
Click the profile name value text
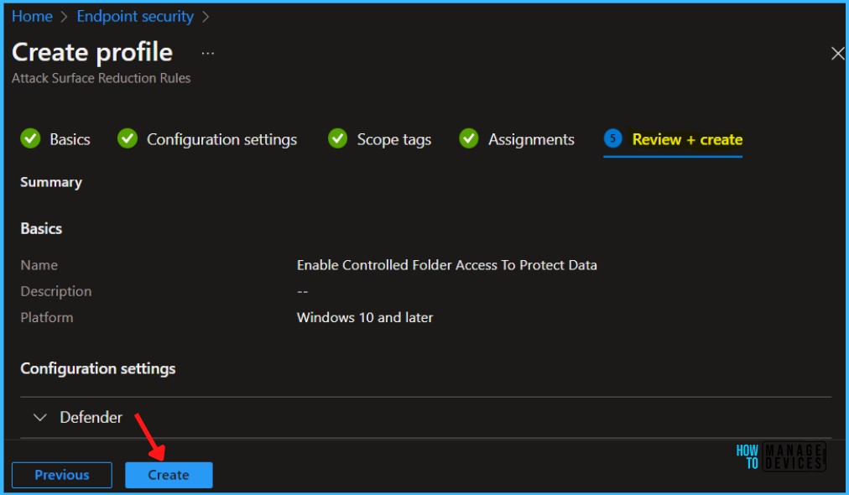(x=446, y=265)
